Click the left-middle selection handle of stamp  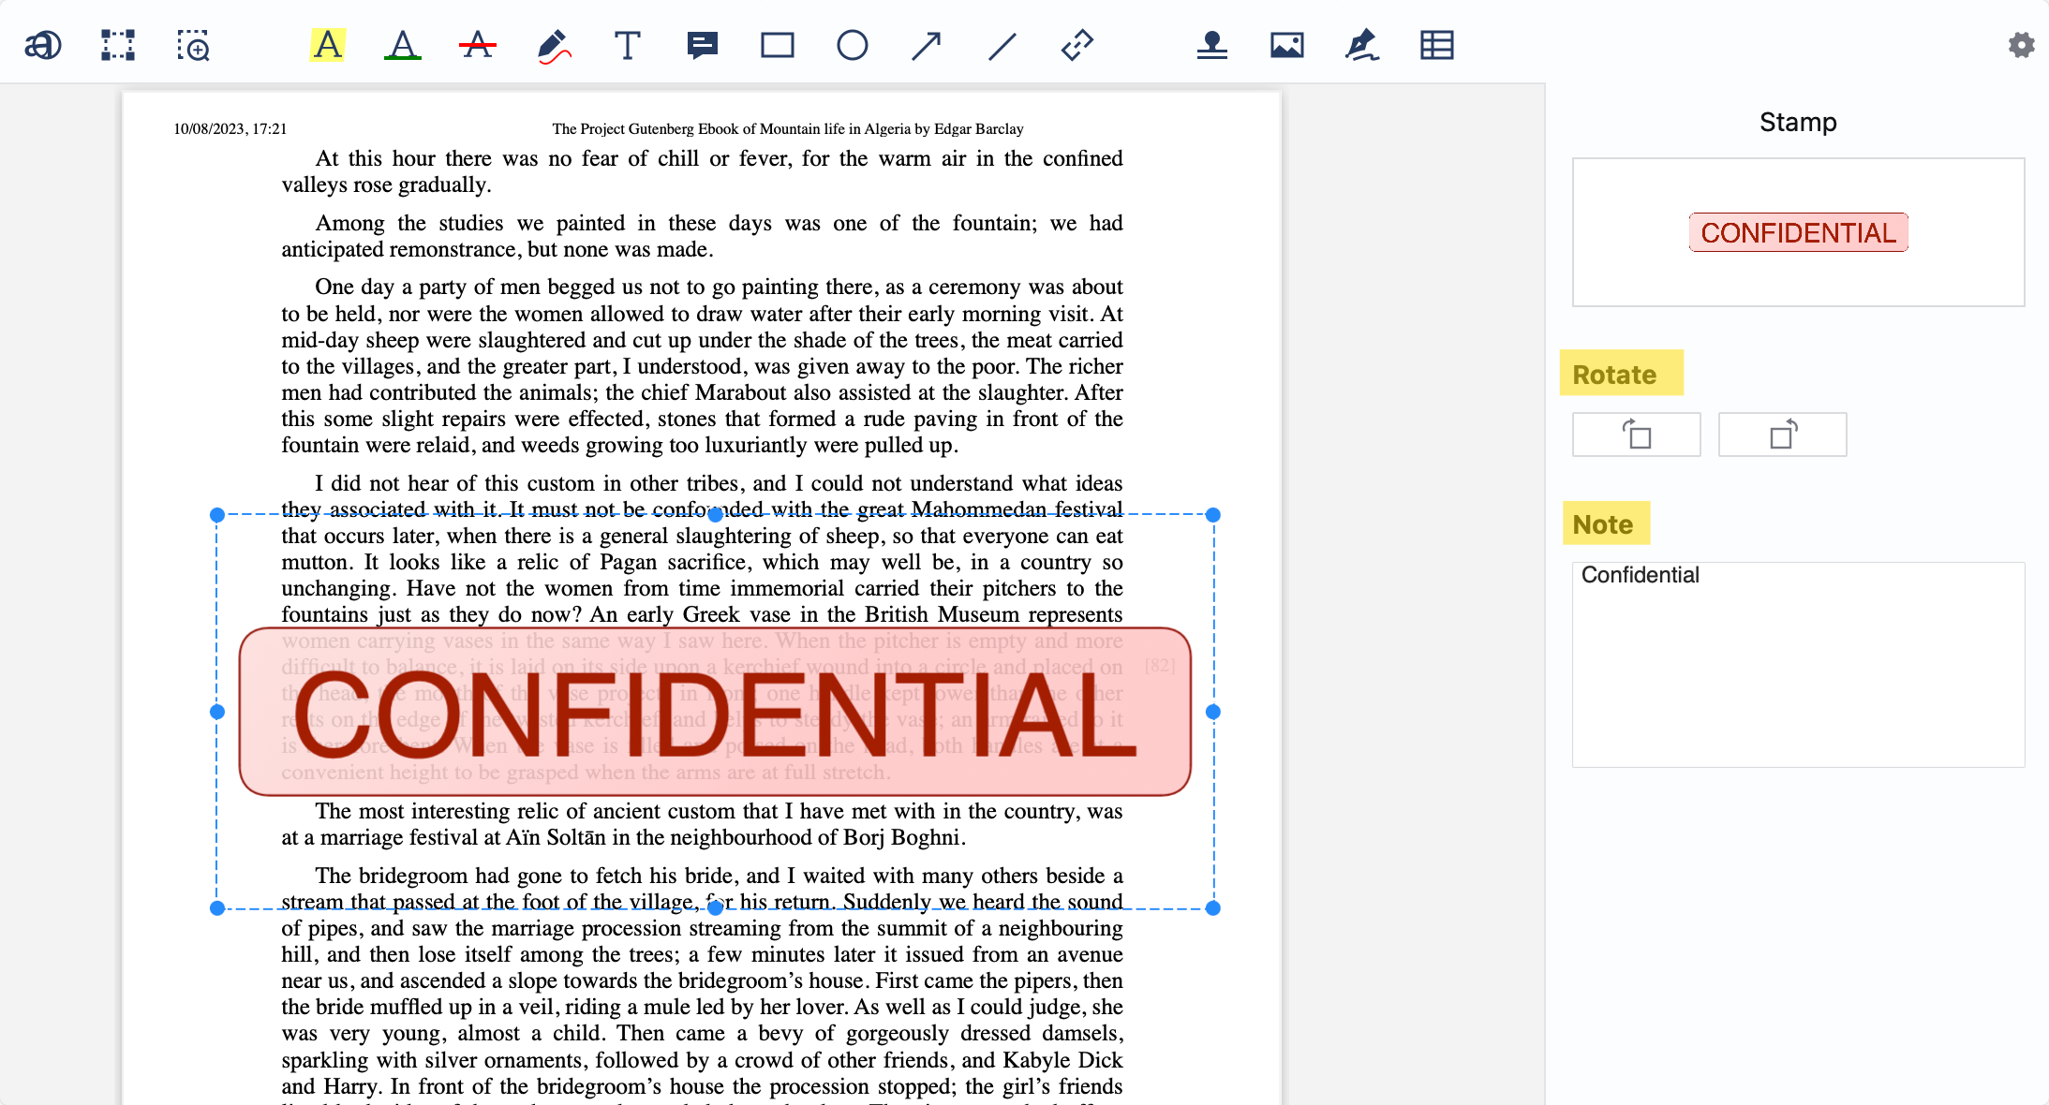tap(217, 712)
